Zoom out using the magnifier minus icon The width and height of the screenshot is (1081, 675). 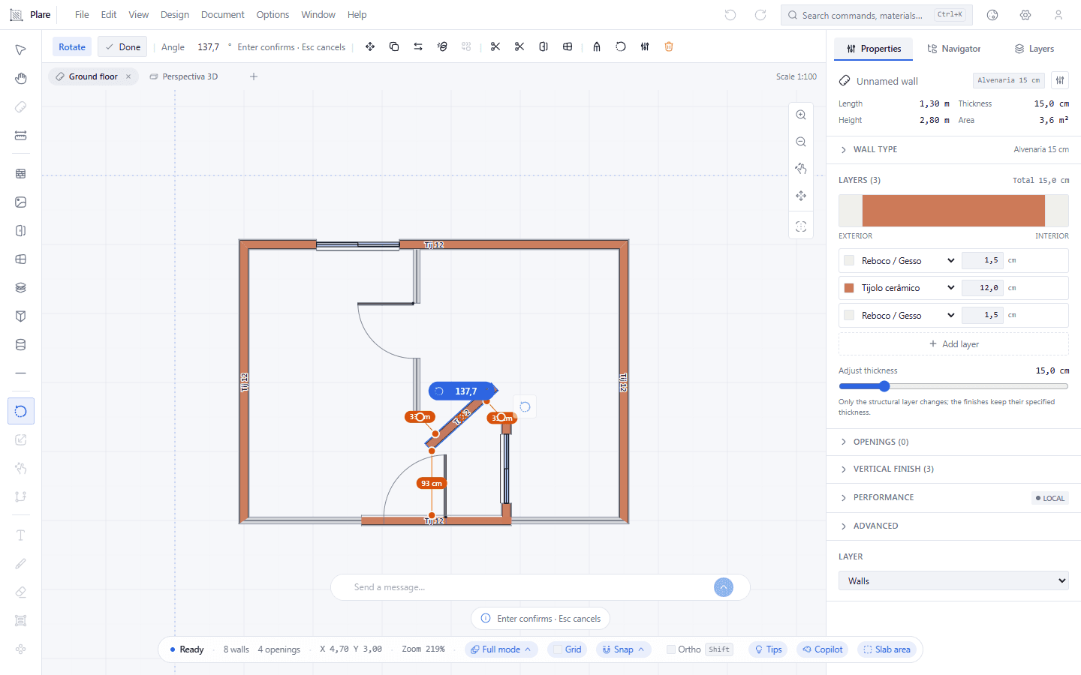click(x=801, y=142)
